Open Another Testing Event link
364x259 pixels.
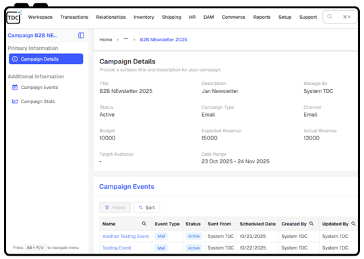[x=125, y=236]
